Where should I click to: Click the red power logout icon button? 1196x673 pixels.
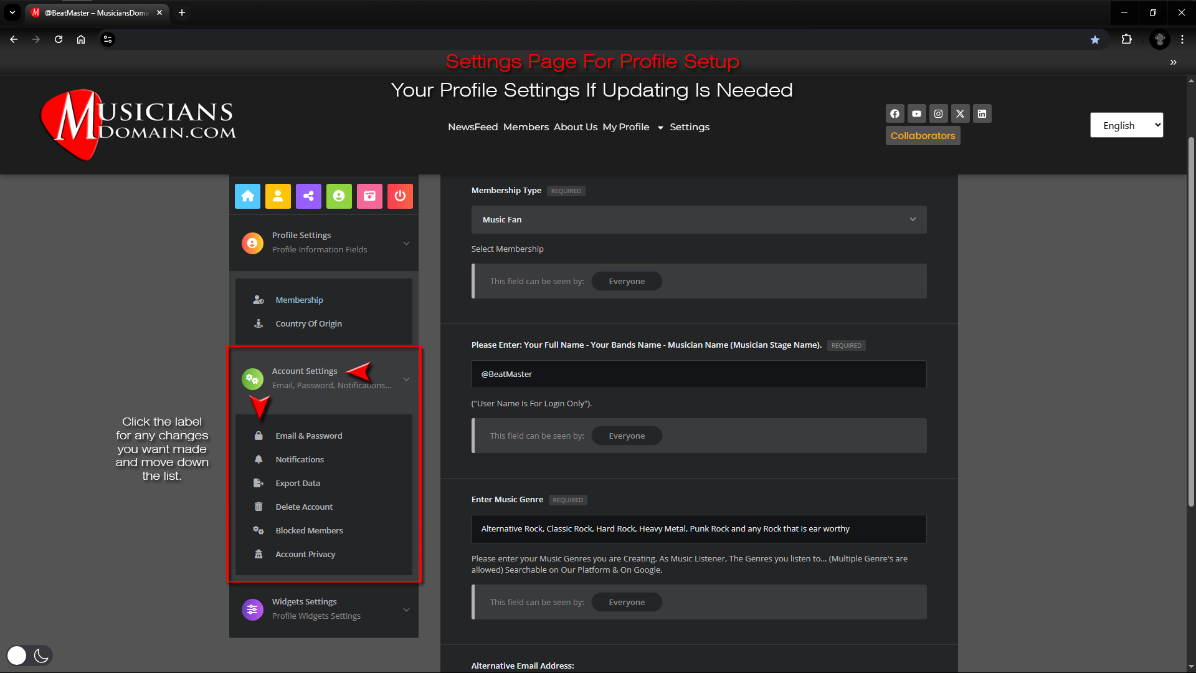pos(400,196)
